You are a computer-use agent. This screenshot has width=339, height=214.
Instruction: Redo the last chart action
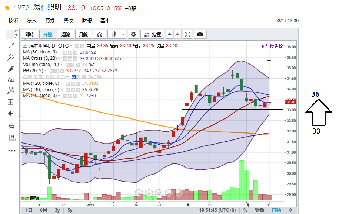tap(177, 34)
